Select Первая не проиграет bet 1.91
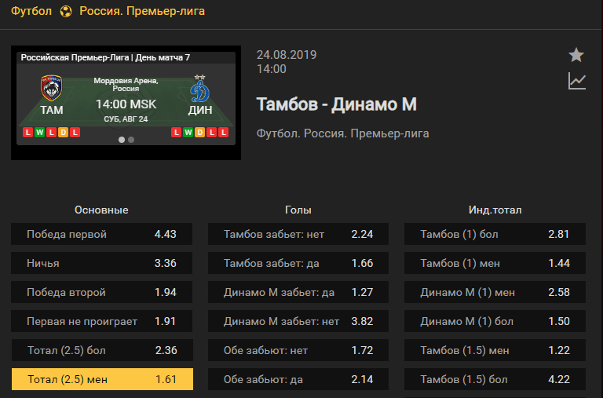Image resolution: width=603 pixels, height=398 pixels. tap(101, 321)
